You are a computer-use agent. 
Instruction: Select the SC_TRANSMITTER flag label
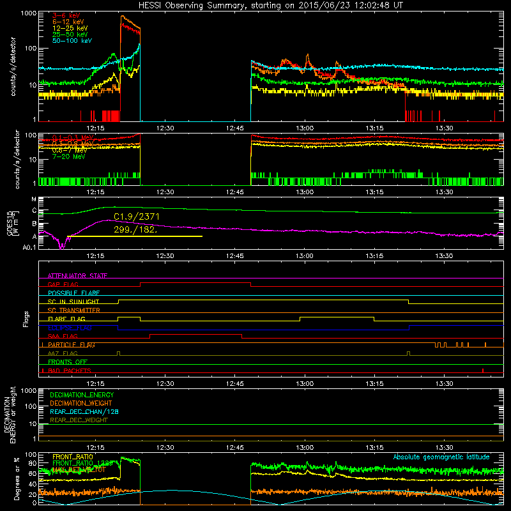pyautogui.click(x=74, y=310)
